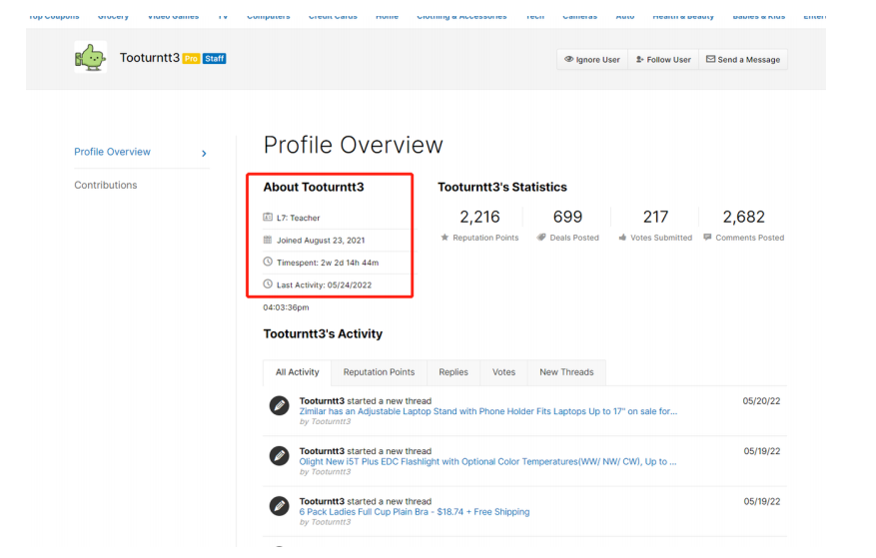876x558 pixels.
Task: Show the New Threads tab
Action: 566,372
